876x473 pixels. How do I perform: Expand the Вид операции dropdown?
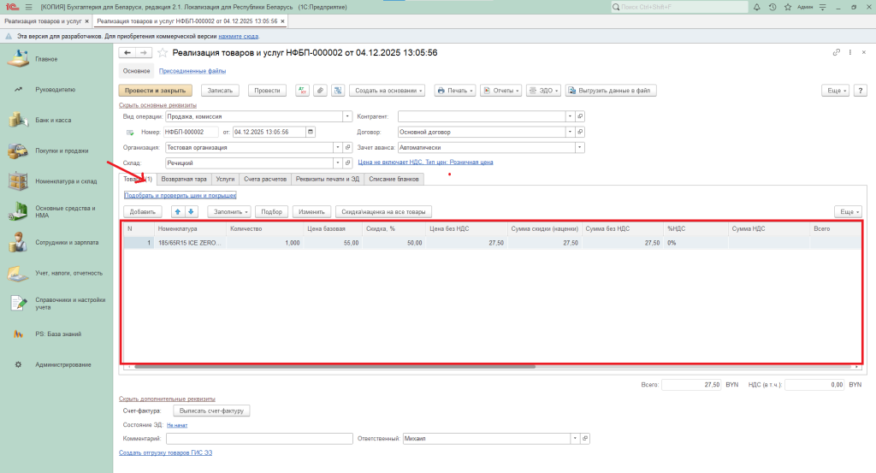point(347,116)
